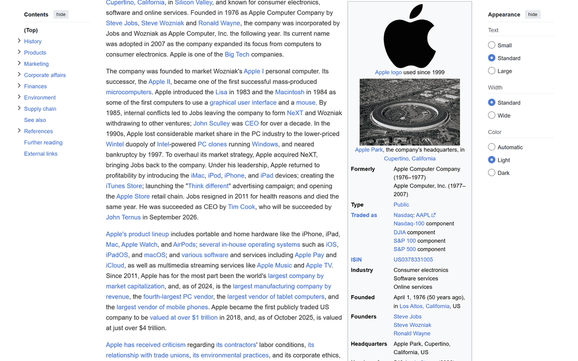Select Large text size radio button

tap(491, 70)
